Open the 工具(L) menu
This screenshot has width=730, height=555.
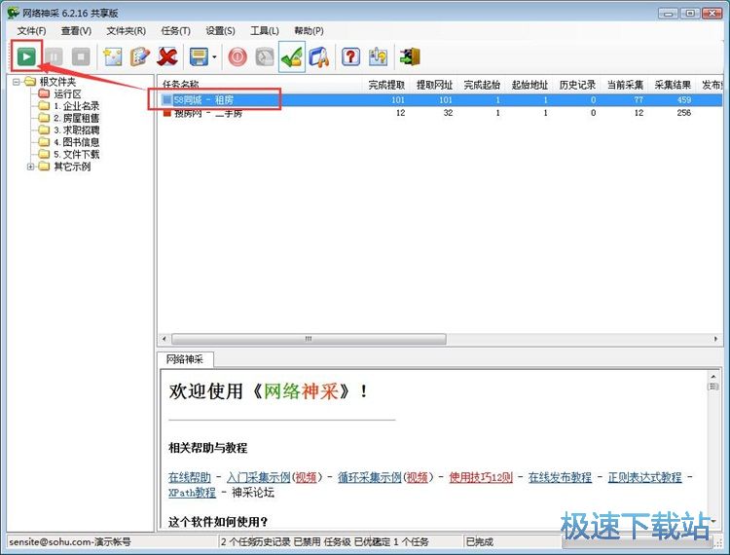[265, 31]
